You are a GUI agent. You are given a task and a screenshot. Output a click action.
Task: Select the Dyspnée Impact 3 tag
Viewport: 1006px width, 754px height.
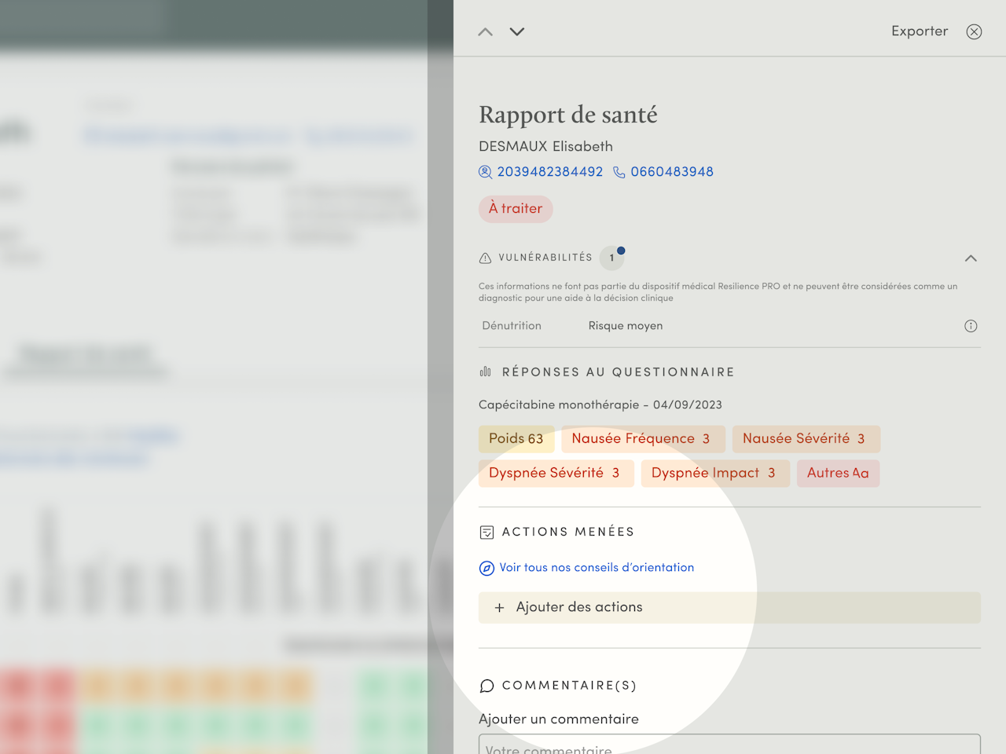pyautogui.click(x=715, y=474)
